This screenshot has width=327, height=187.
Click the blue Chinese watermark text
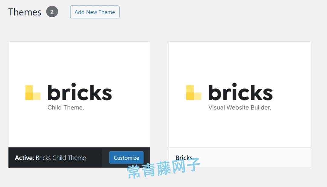click(163, 169)
